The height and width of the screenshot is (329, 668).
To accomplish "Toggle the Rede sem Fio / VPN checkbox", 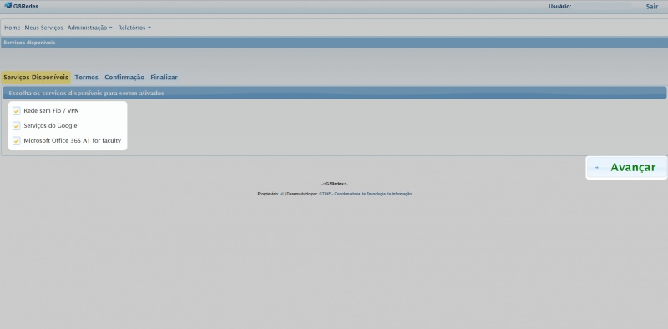I will (16, 111).
